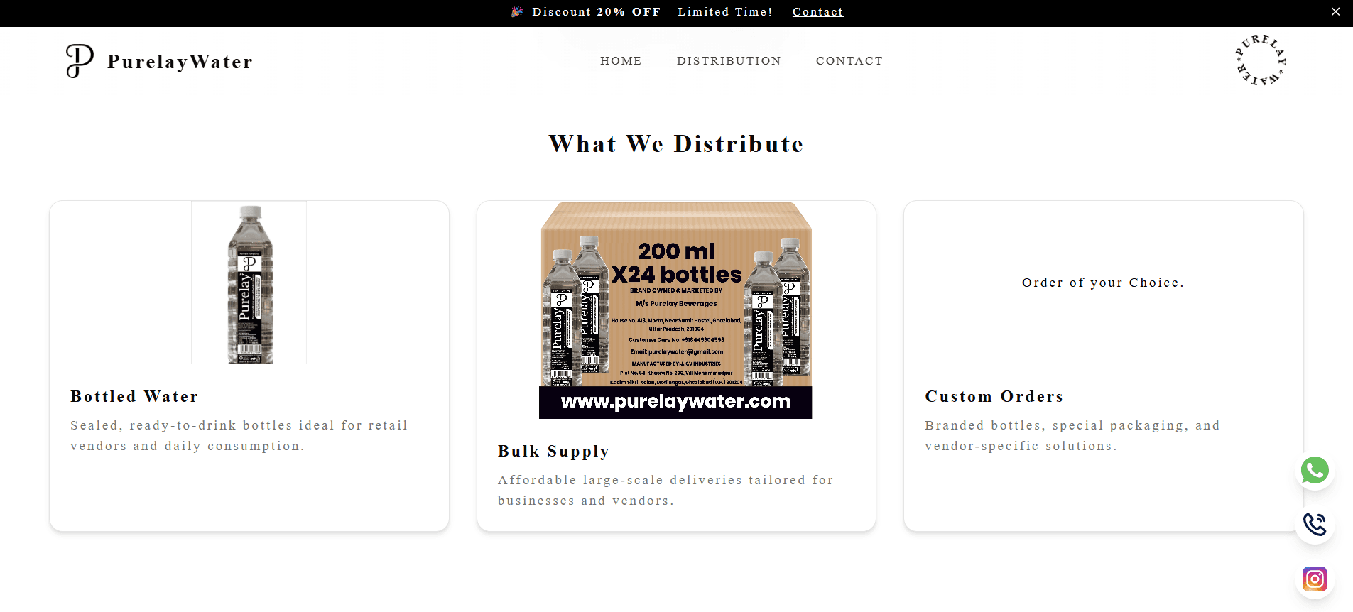The image size is (1353, 612).
Task: Open the CONTACT navigation item
Action: (x=849, y=61)
